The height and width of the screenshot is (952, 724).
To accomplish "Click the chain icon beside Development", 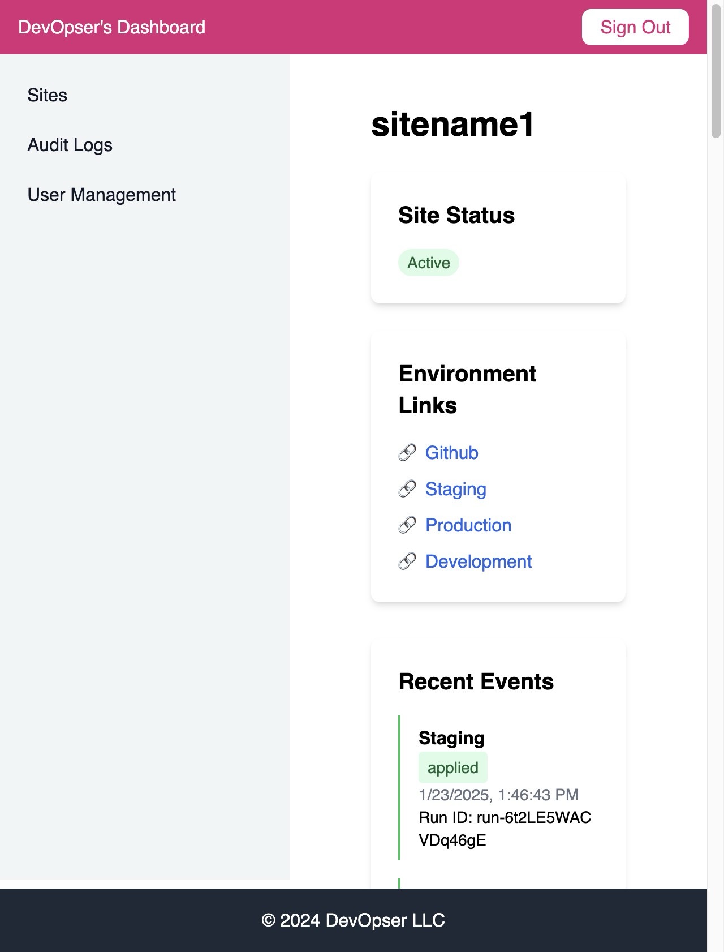I will (x=407, y=561).
